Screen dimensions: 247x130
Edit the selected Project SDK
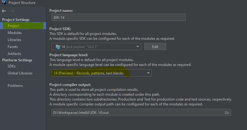(155, 46)
